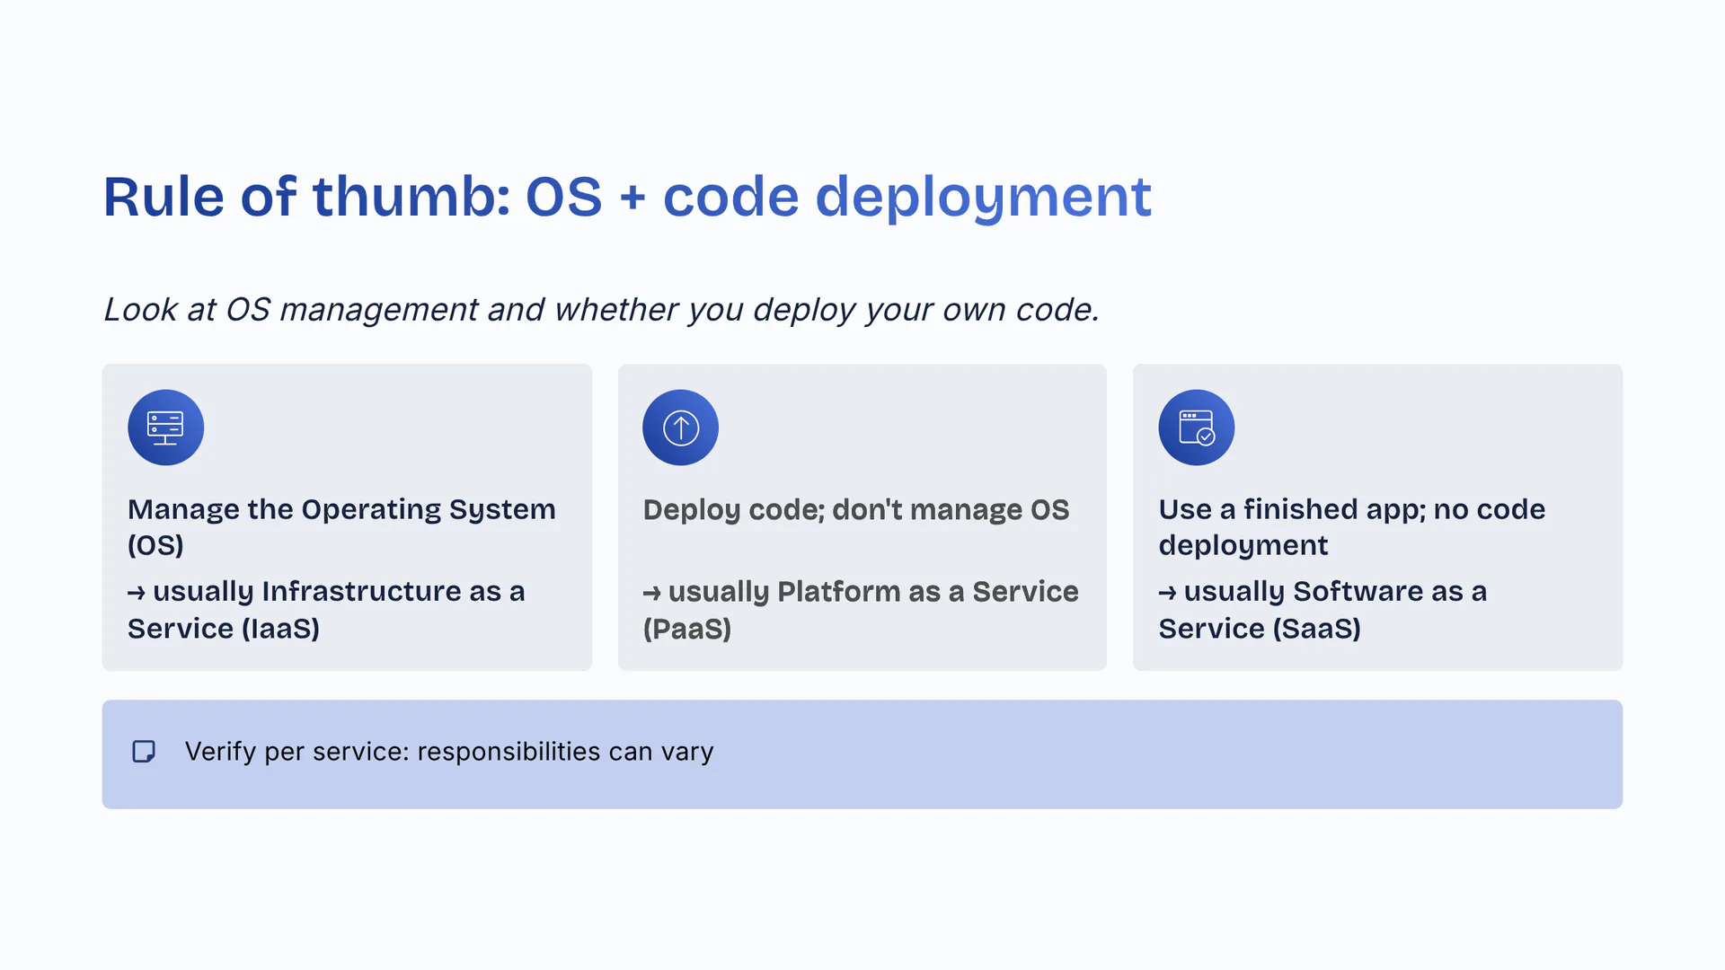
Task: Click 'Service (IaaS)' text in first card
Action: pyautogui.click(x=223, y=629)
